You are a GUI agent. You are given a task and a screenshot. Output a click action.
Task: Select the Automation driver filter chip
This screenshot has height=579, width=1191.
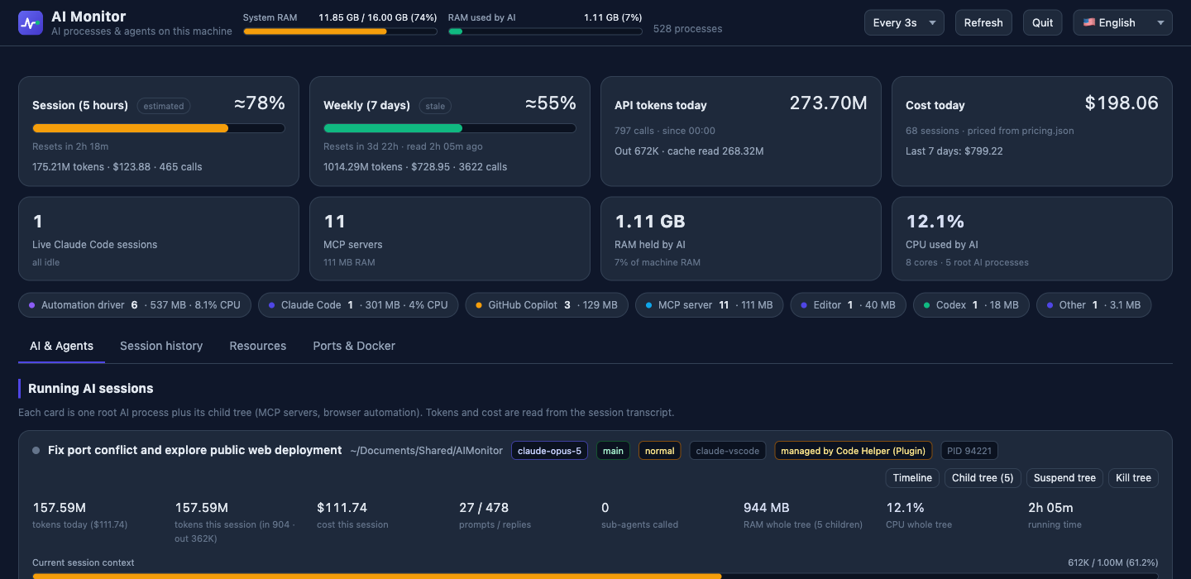tap(135, 305)
